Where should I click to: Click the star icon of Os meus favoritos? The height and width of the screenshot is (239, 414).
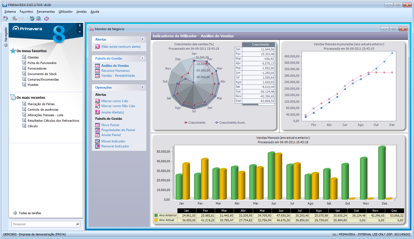[13, 51]
